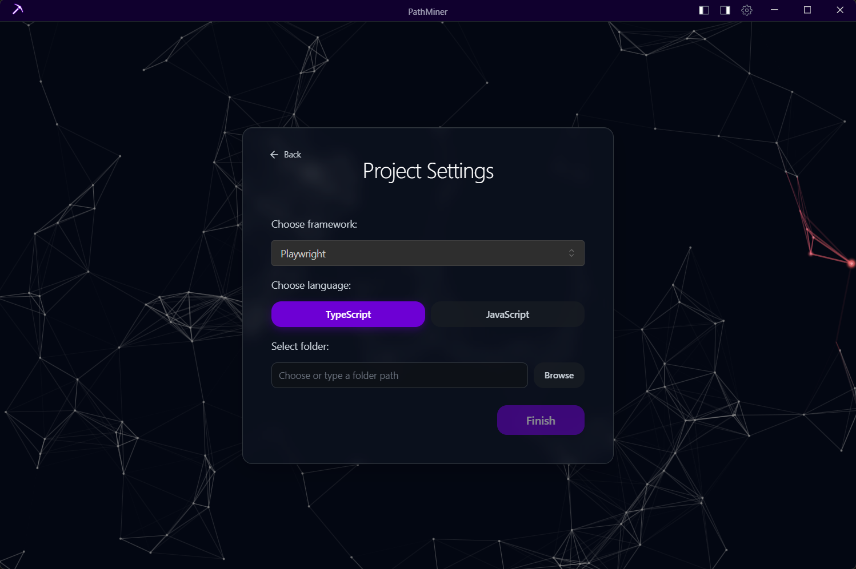Toggle the left sidebar panel icon

[x=703, y=10]
